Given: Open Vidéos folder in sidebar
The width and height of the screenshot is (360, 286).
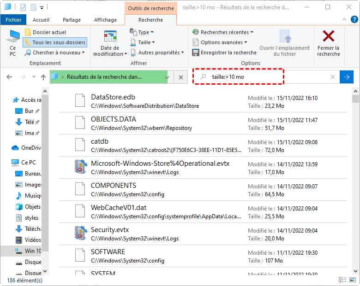Looking at the screenshot, I should (x=28, y=239).
